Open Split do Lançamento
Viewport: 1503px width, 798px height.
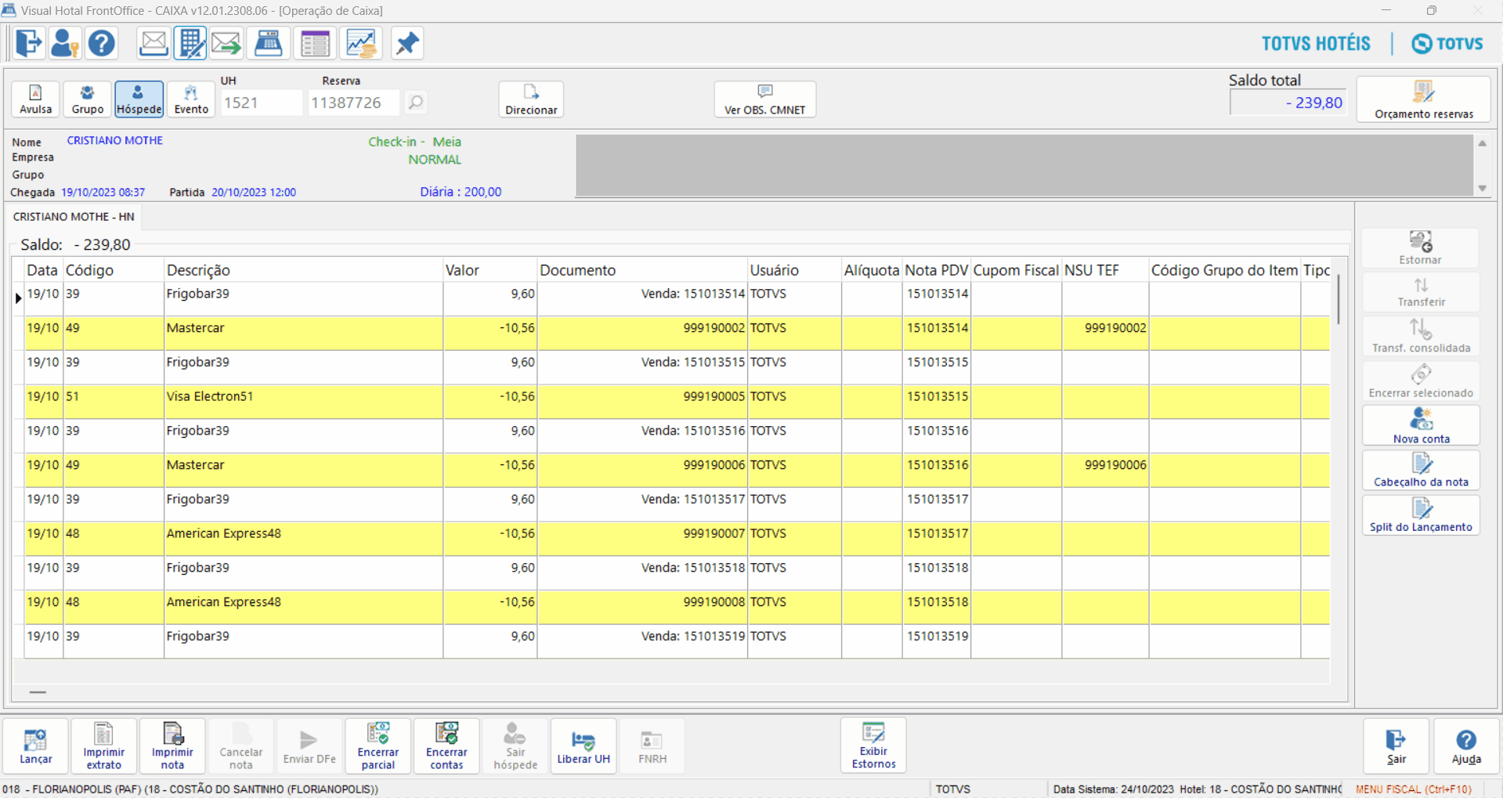[x=1421, y=515]
